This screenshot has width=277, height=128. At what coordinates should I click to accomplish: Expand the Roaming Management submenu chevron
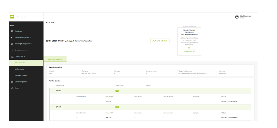(31, 44)
